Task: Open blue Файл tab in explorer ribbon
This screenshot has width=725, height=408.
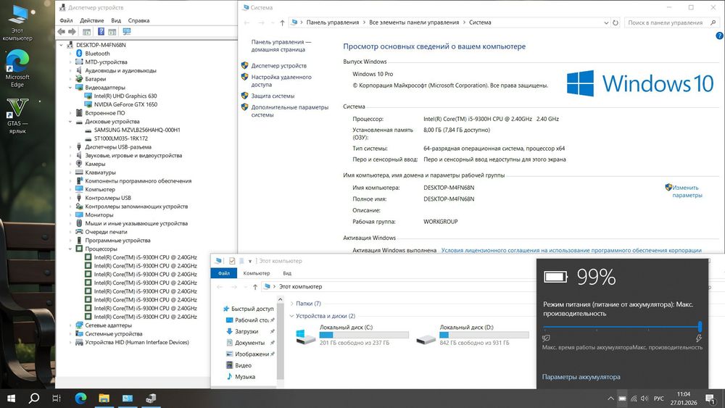Action: [x=224, y=273]
